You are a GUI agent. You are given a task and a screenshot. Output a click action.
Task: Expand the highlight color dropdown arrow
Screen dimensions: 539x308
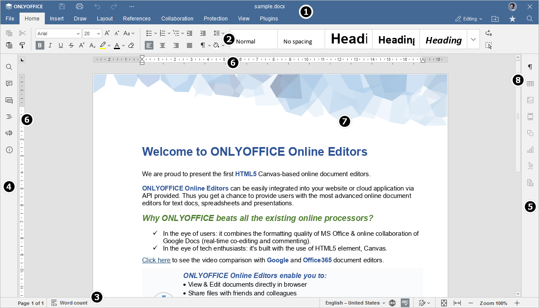pos(110,45)
